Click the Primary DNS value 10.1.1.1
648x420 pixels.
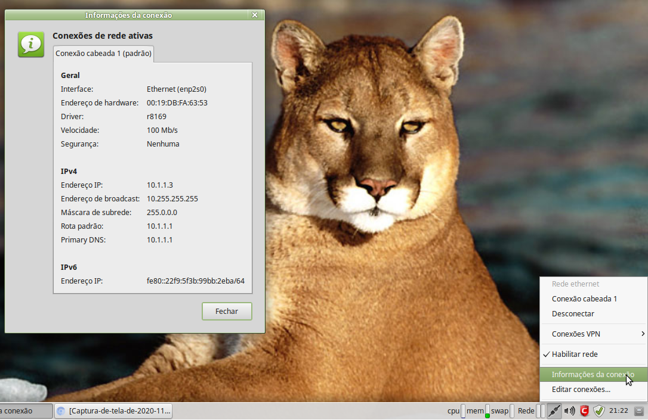(x=159, y=239)
